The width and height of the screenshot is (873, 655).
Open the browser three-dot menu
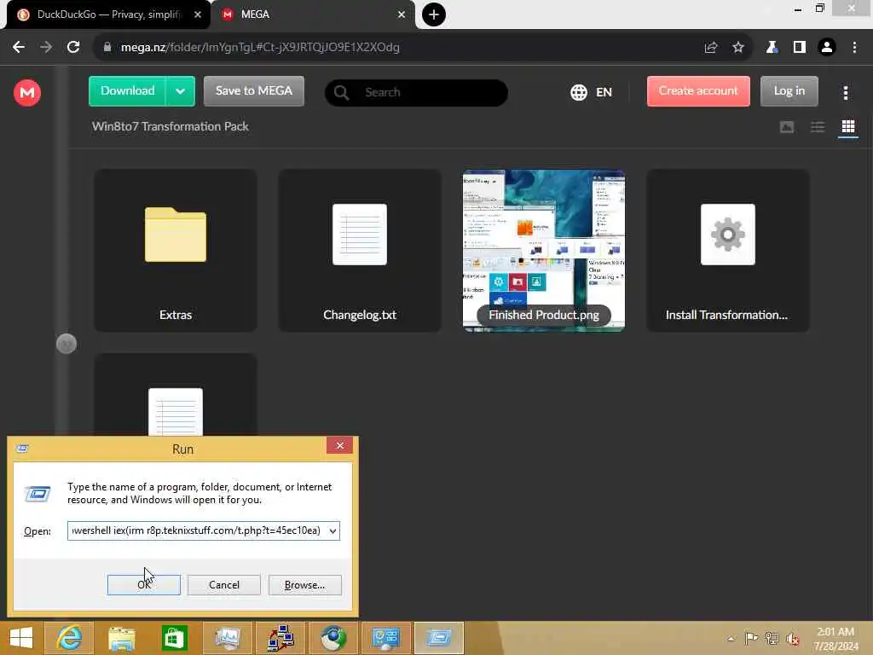pos(854,48)
